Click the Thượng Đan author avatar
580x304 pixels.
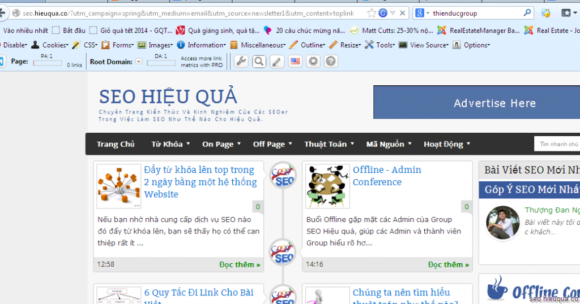(x=503, y=223)
